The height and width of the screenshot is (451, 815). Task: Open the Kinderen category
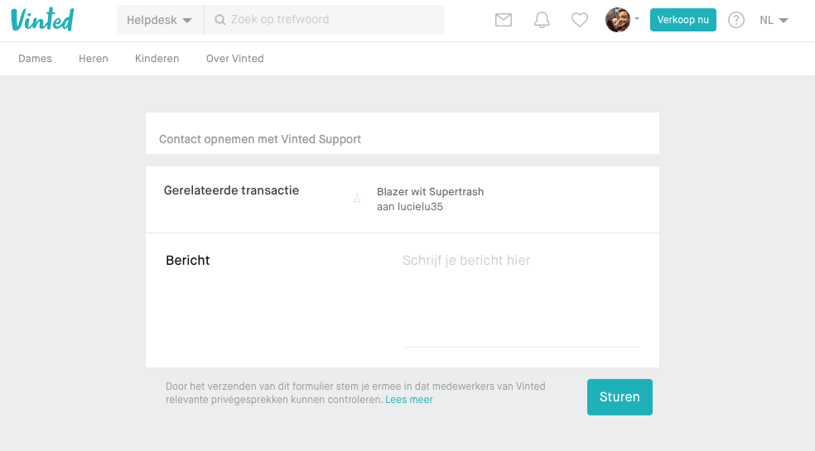click(x=157, y=59)
